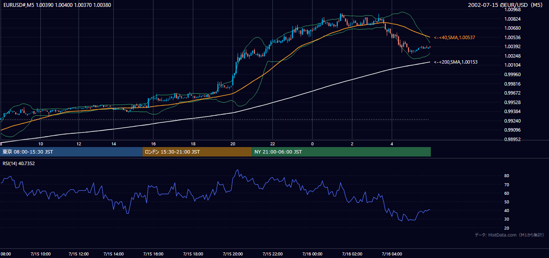Click the RSI level 20 axis label
549x258 pixels.
click(507, 228)
